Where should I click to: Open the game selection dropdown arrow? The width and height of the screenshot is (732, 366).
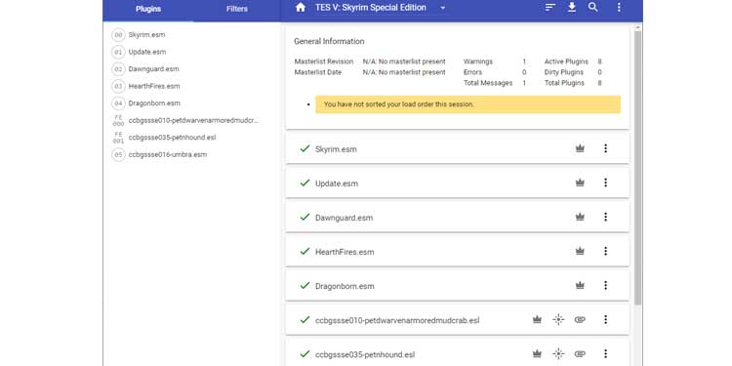[442, 8]
